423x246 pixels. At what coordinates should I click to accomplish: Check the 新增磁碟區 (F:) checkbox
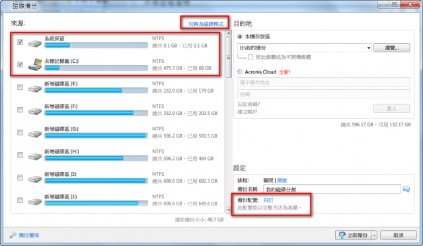(20, 110)
